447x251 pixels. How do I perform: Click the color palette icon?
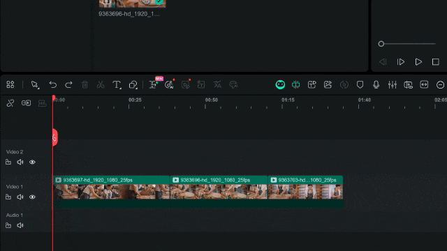[233, 84]
